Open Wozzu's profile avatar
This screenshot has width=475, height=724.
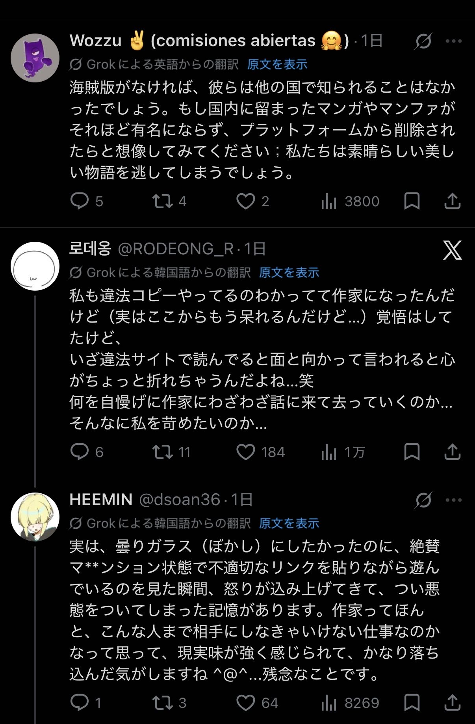pos(35,58)
